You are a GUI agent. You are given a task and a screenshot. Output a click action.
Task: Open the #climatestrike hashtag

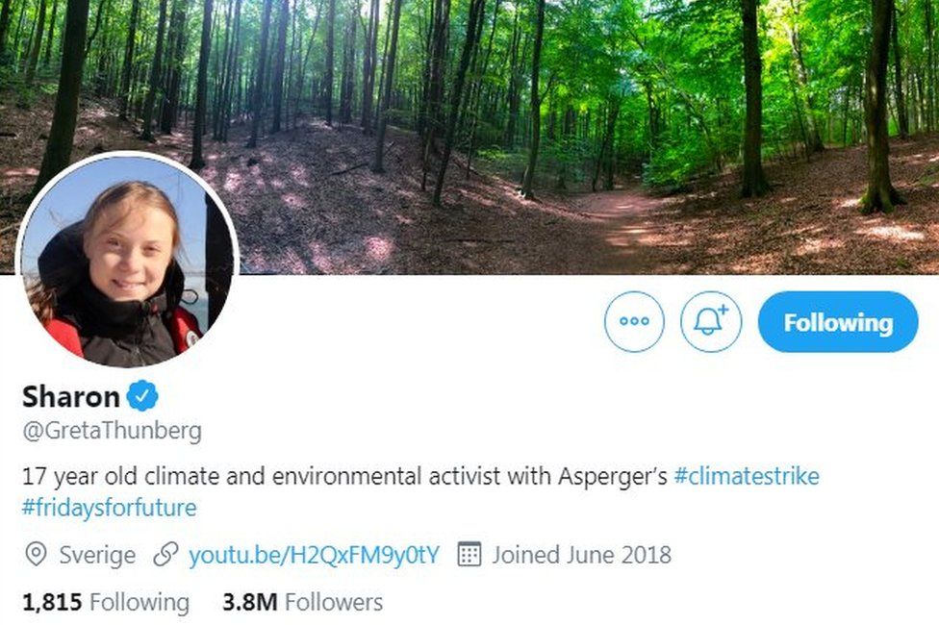coord(747,476)
